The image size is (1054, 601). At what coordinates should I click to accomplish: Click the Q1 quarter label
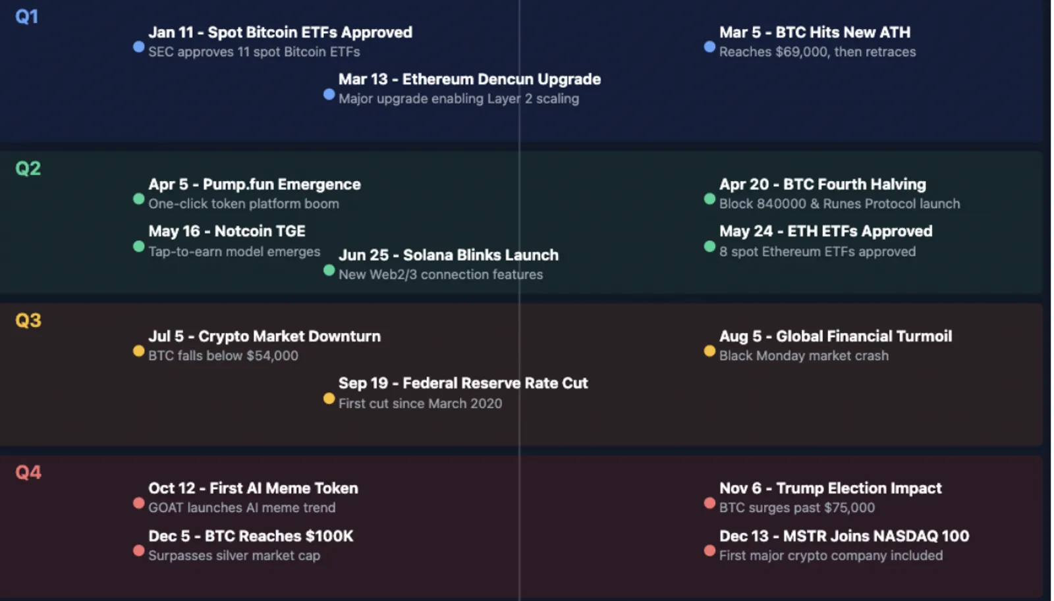27,16
